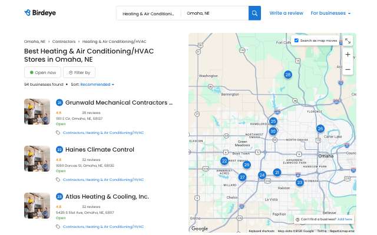Click map marker 21
Image resolution: width=377 pixels, height=235 pixels.
277,172
